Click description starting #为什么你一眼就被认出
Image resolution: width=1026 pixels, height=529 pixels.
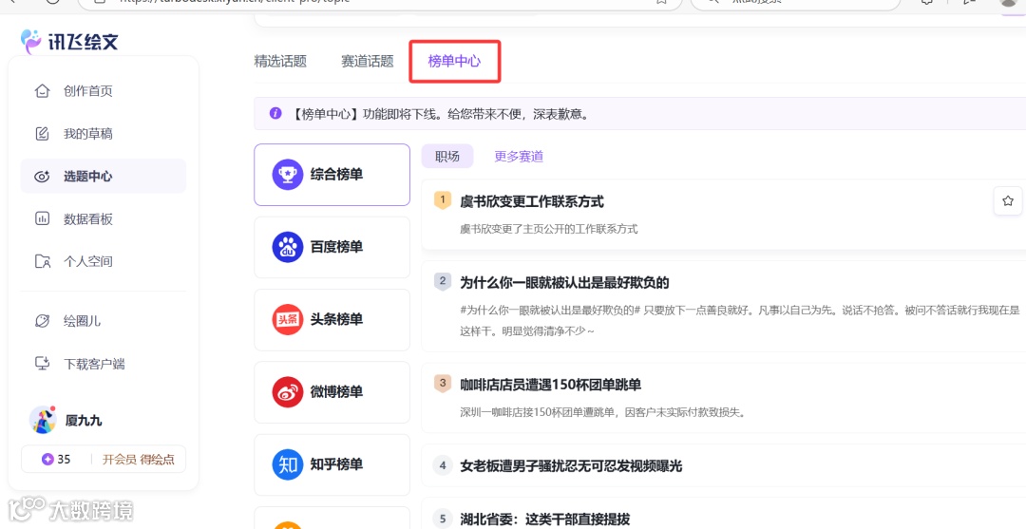(739, 320)
